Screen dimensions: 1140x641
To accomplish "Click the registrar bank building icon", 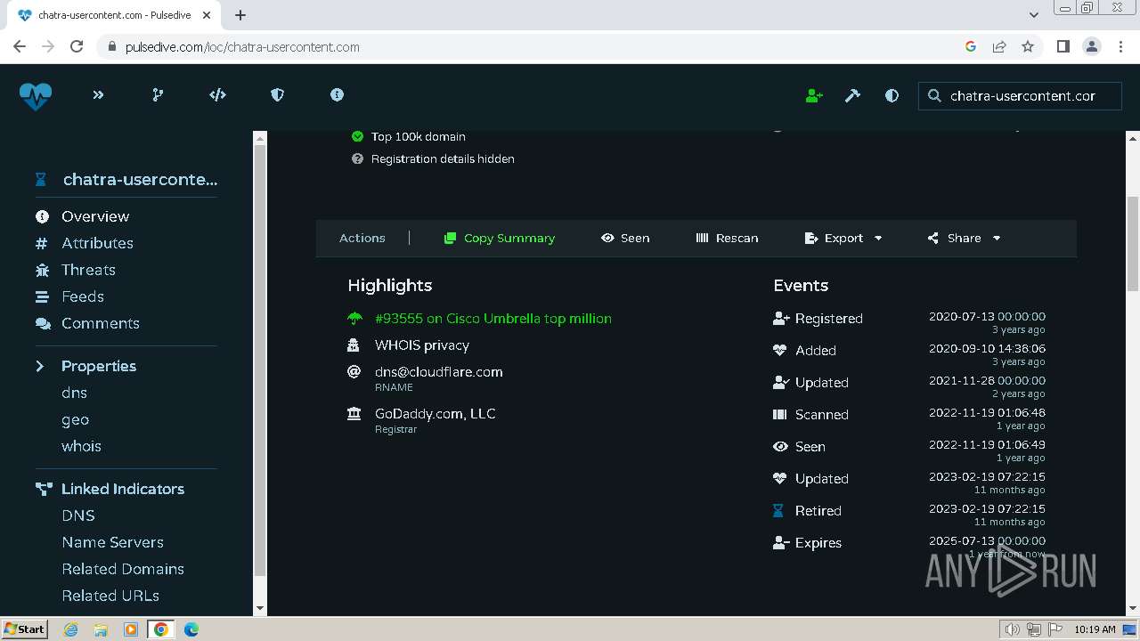I will click(x=354, y=413).
